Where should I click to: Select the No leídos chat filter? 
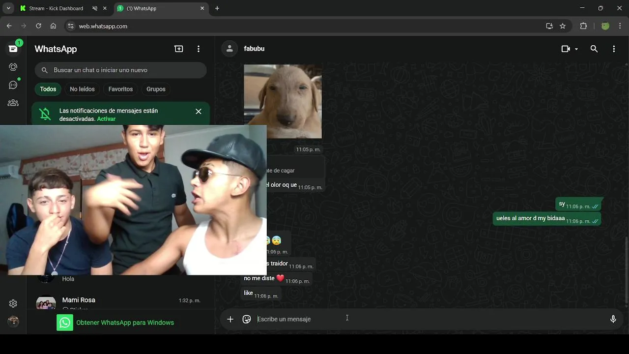point(82,89)
